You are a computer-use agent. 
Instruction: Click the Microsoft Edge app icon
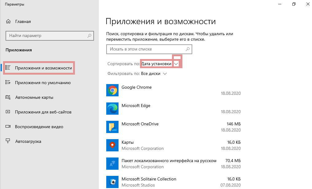click(112, 109)
